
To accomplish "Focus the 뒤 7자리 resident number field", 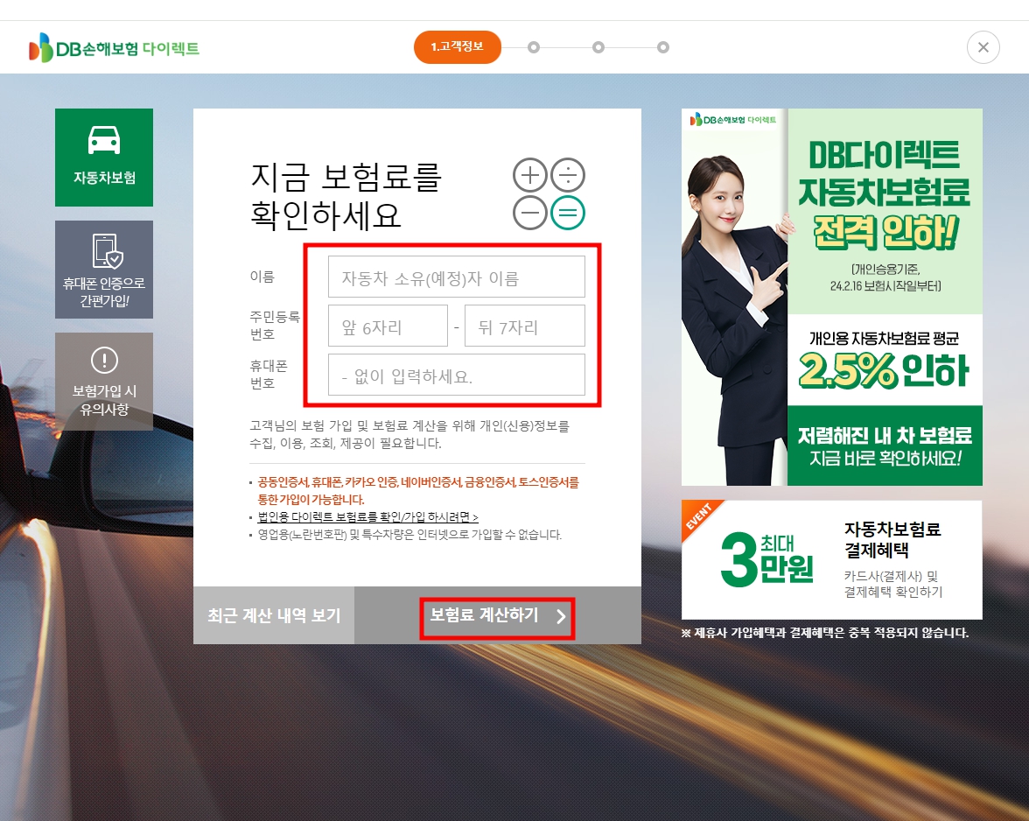I will click(x=524, y=326).
